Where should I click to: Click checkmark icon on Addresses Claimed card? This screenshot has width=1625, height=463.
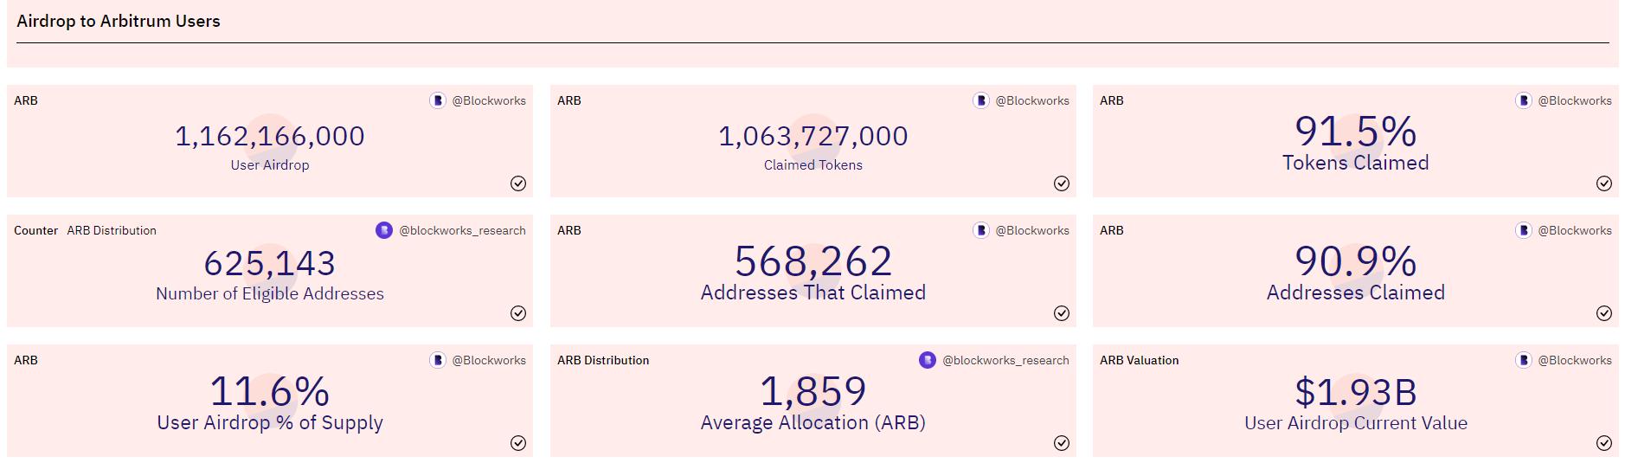click(1603, 313)
